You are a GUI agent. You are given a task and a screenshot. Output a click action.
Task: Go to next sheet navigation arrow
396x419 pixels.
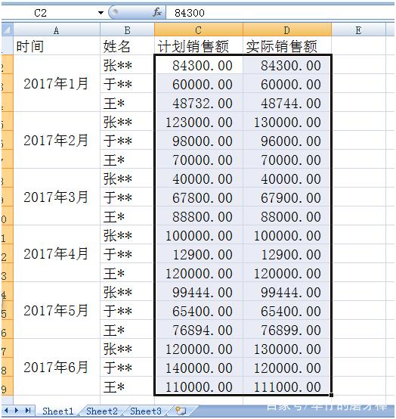pyautogui.click(x=17, y=410)
